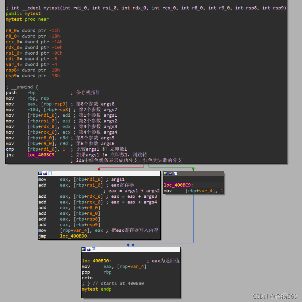Click the edit icon on loc_400BC9 block
The width and height of the screenshot is (302, 302).
point(170,173)
